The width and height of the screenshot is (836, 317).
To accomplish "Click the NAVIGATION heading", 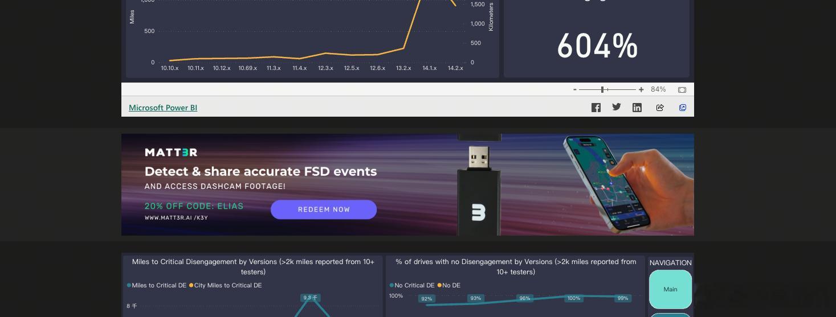I will pos(671,263).
